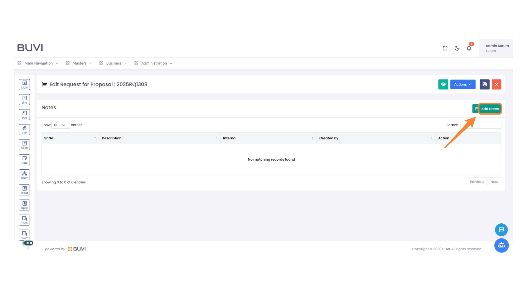Expand the Administration menu
The image size is (527, 296).
click(153, 63)
